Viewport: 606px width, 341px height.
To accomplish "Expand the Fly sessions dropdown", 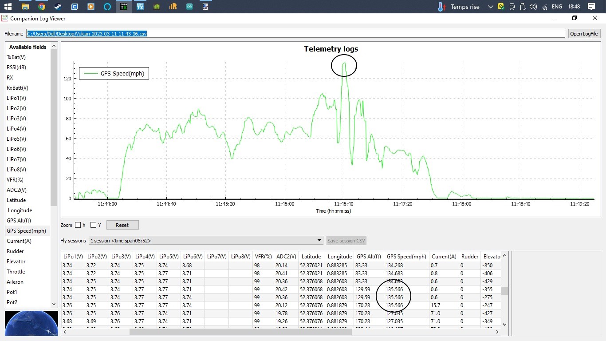I will 206,241.
